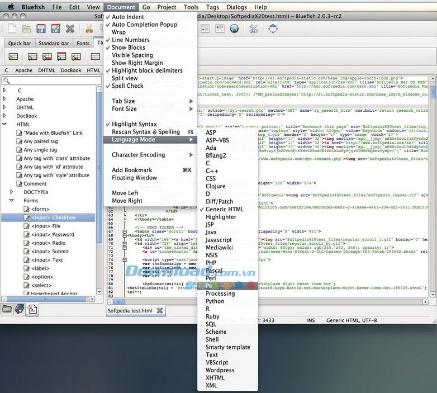Toggle the Line Numbers option

pyautogui.click(x=130, y=40)
